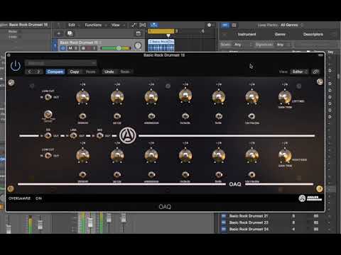Viewport: 341px width, 255px height.
Task: Click third upper-row gain knob
Action: click(151, 96)
